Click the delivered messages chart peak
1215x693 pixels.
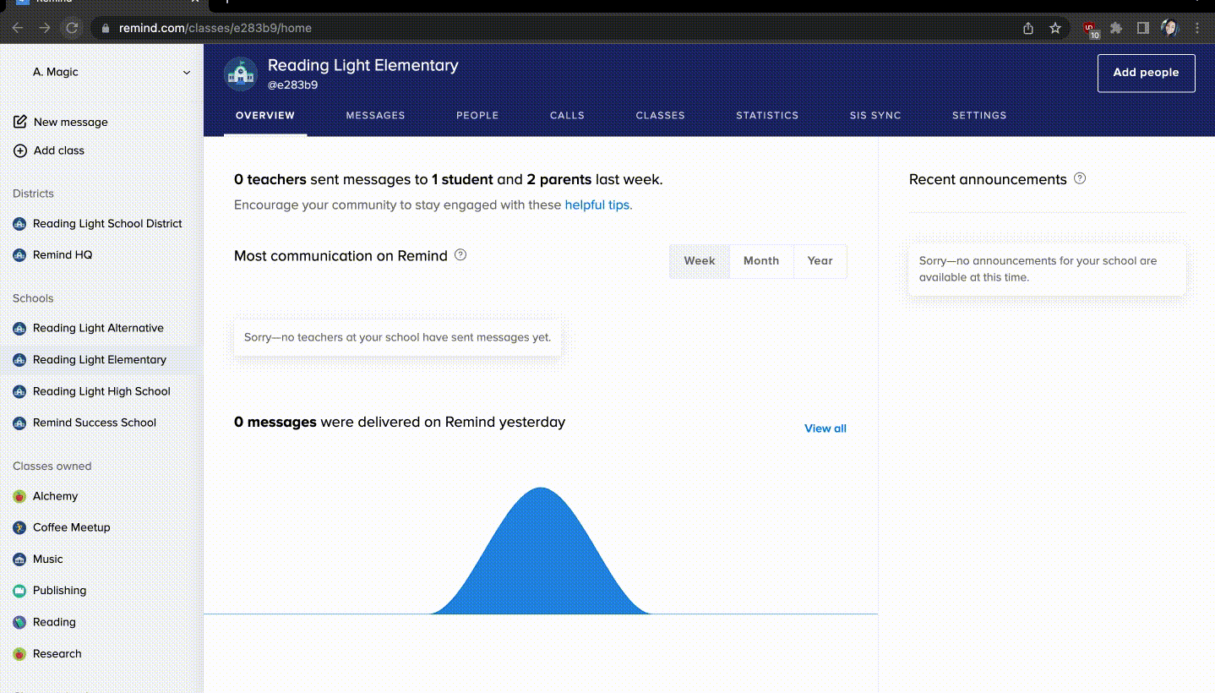pyautogui.click(x=540, y=490)
